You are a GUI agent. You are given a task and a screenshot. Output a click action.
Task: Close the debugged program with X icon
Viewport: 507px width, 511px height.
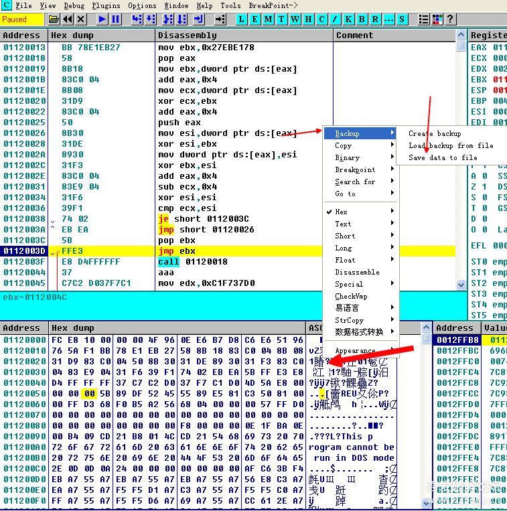tap(81, 19)
